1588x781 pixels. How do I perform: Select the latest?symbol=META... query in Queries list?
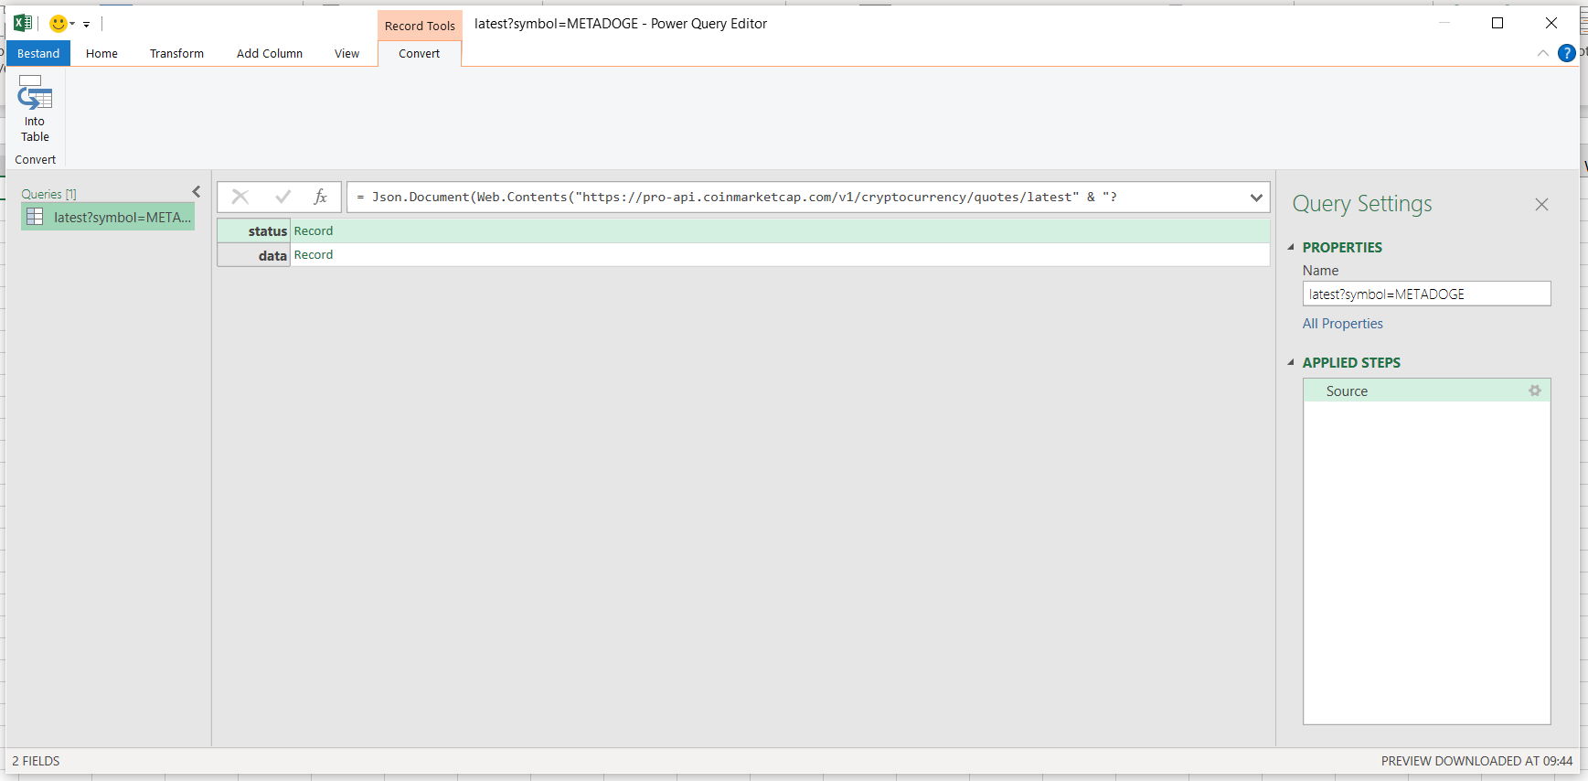click(x=108, y=217)
